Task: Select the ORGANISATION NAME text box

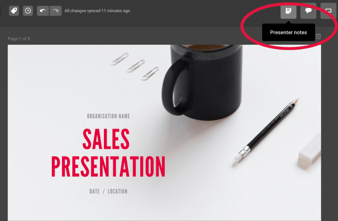Action: (x=108, y=116)
